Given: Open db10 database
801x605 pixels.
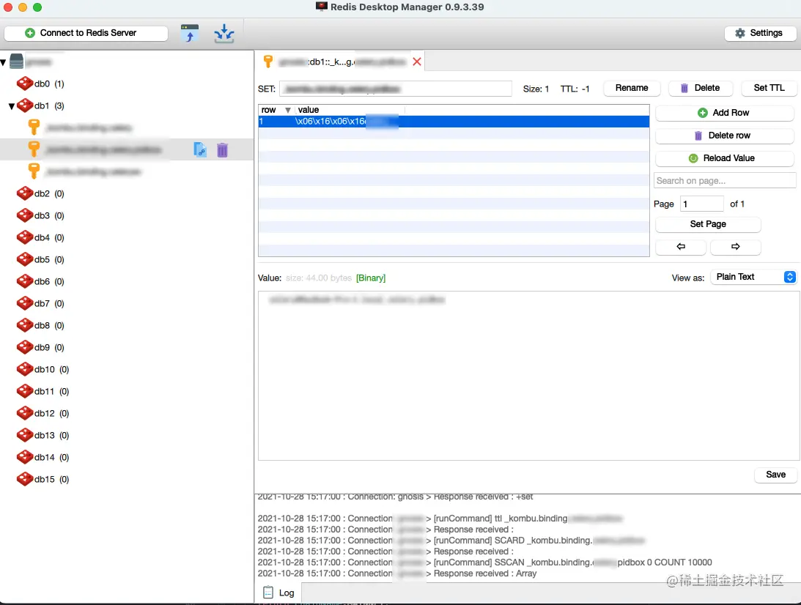Looking at the screenshot, I should (43, 369).
